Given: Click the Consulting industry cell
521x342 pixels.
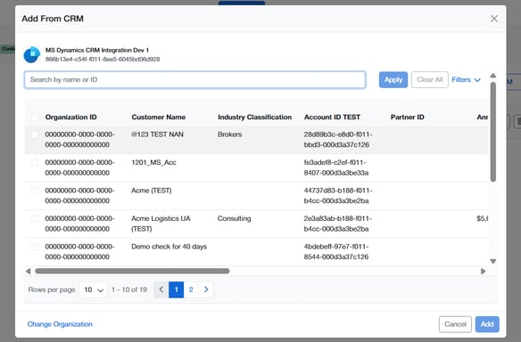Looking at the screenshot, I should point(235,218).
